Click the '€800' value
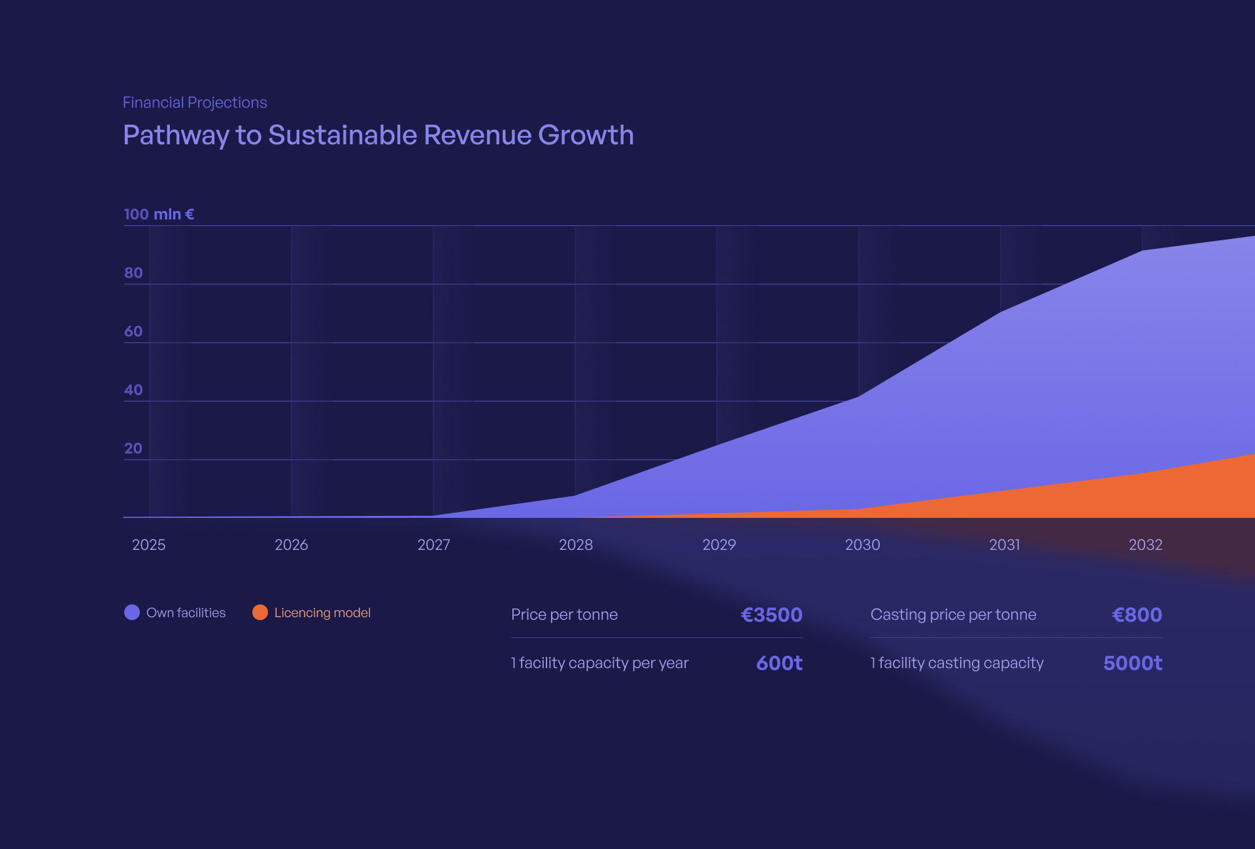This screenshot has height=849, width=1255. point(1137,615)
